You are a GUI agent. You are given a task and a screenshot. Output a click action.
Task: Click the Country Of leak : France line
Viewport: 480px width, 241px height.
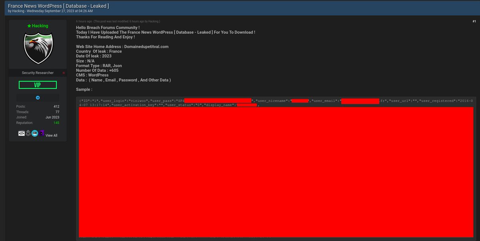tap(99, 51)
